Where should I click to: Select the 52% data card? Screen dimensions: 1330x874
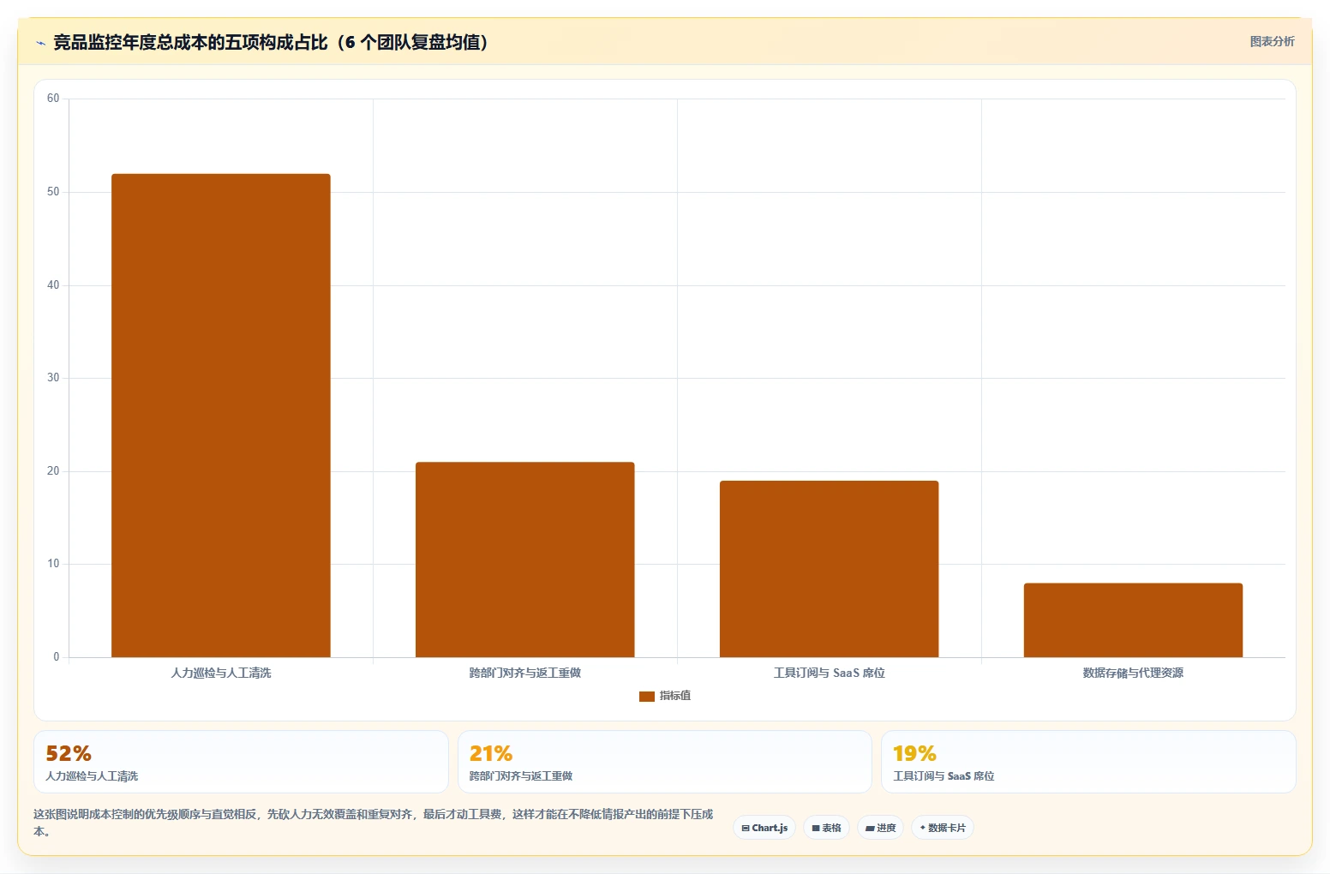click(241, 762)
